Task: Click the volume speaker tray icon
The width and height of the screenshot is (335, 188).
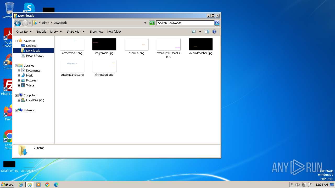Action: pyautogui.click(x=298, y=185)
